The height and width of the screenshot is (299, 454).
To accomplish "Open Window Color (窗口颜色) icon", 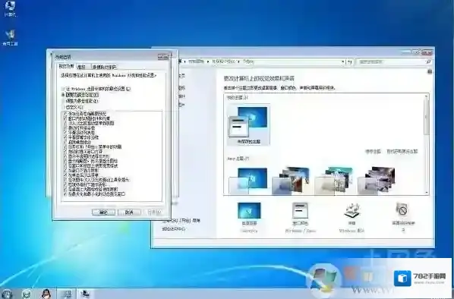I will click(300, 218).
